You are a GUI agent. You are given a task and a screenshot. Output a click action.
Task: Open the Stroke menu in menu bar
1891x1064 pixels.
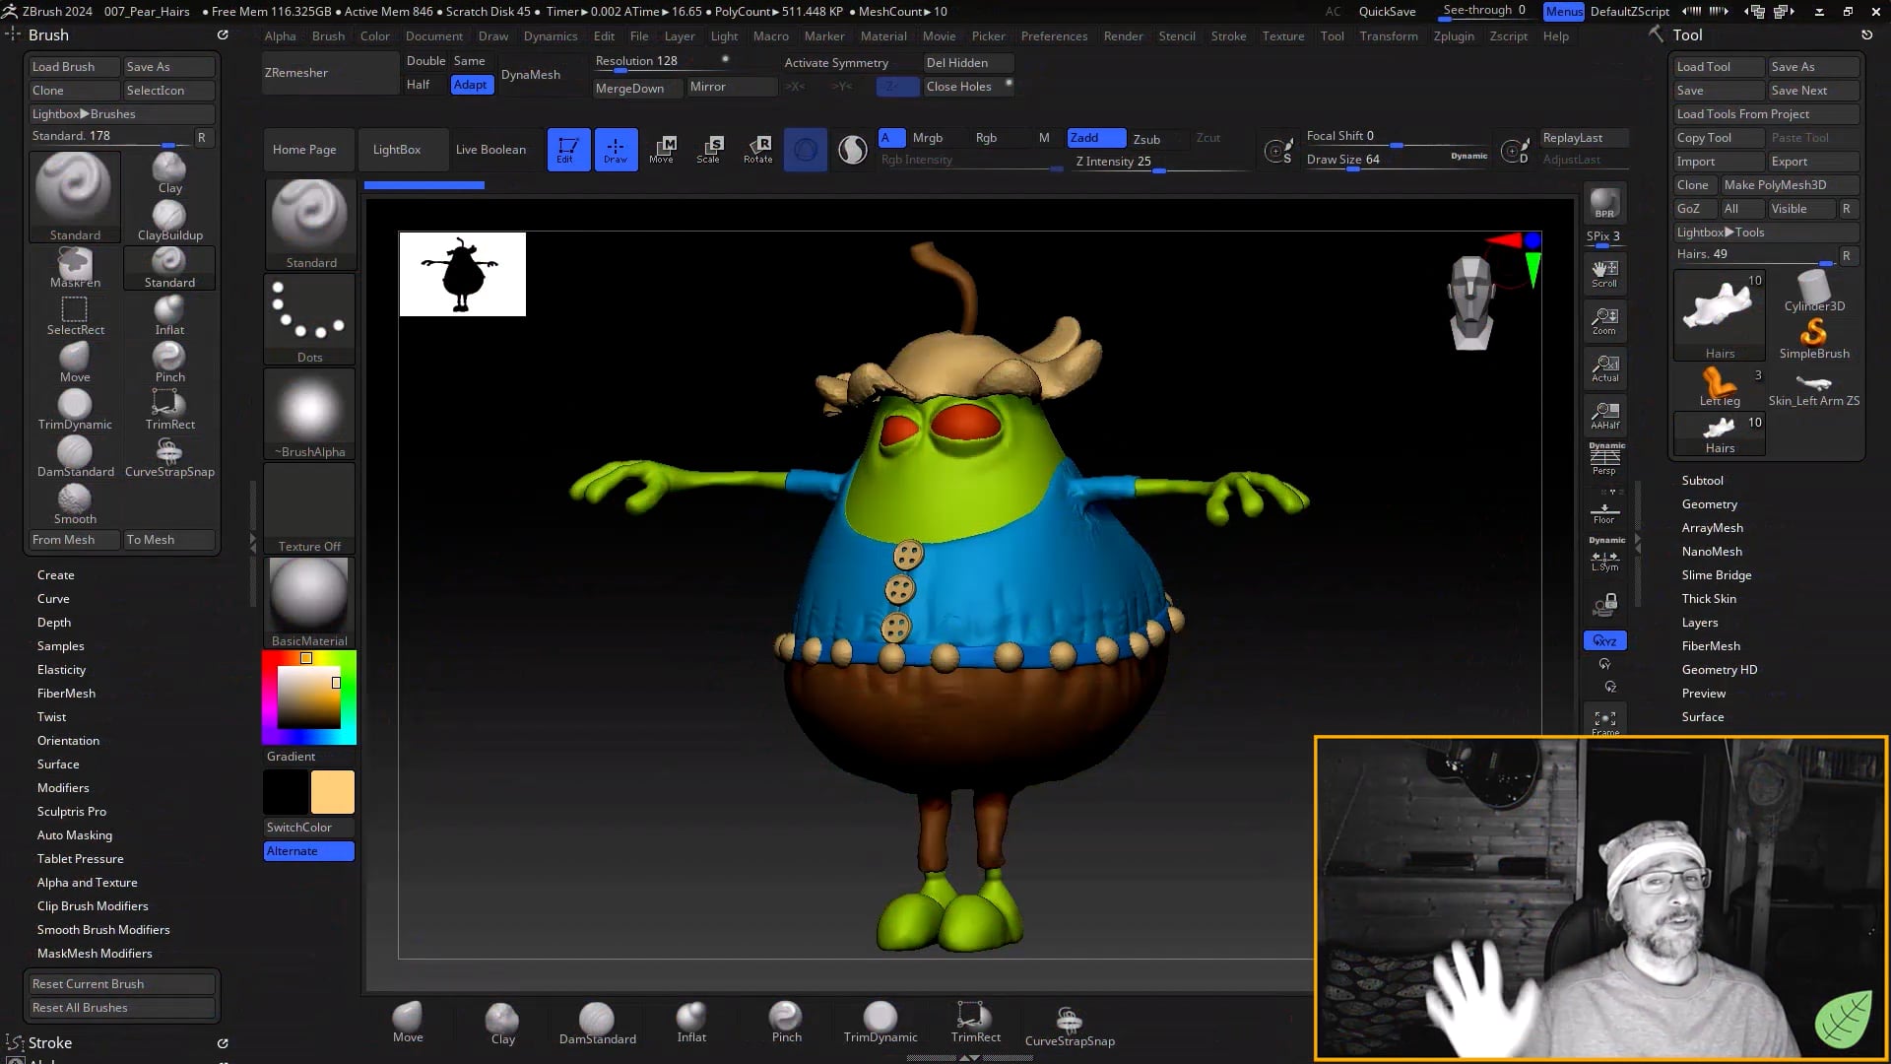pos(1228,36)
